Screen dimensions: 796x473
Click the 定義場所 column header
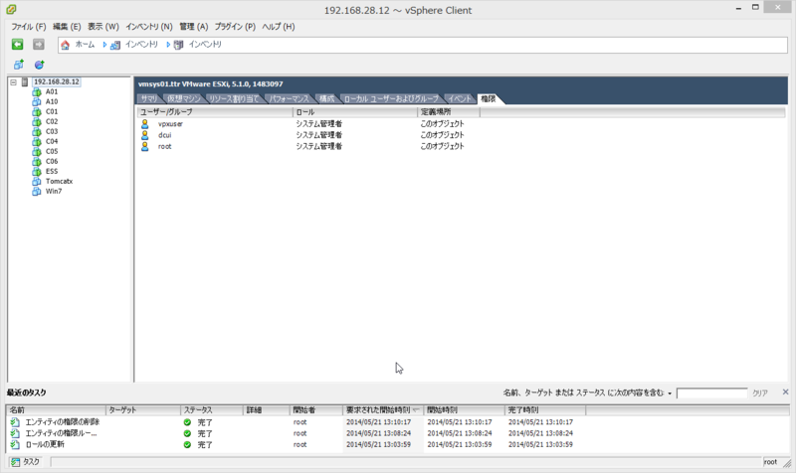449,112
